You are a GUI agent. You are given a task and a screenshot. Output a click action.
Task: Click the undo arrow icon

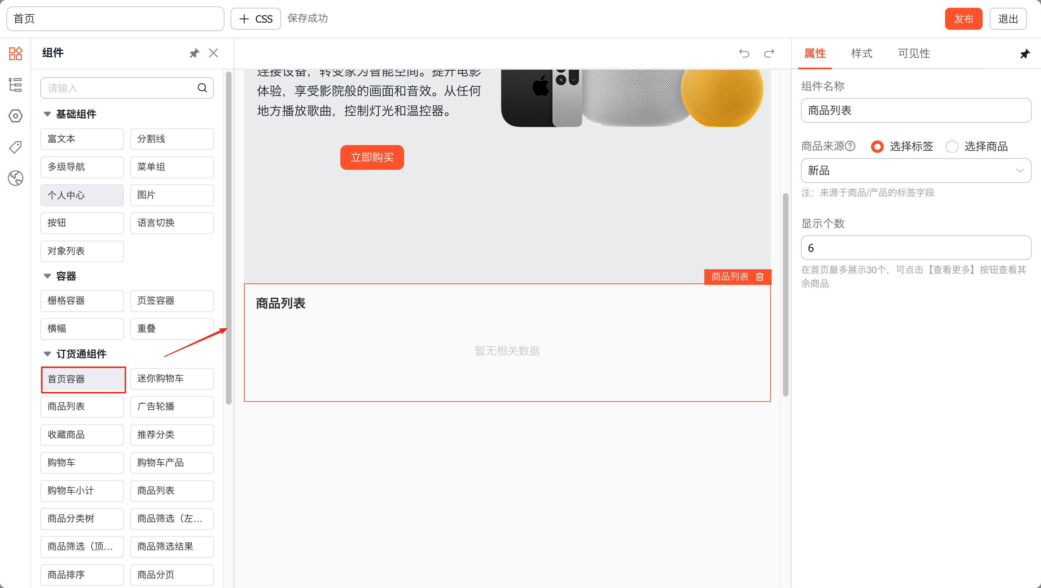[744, 53]
